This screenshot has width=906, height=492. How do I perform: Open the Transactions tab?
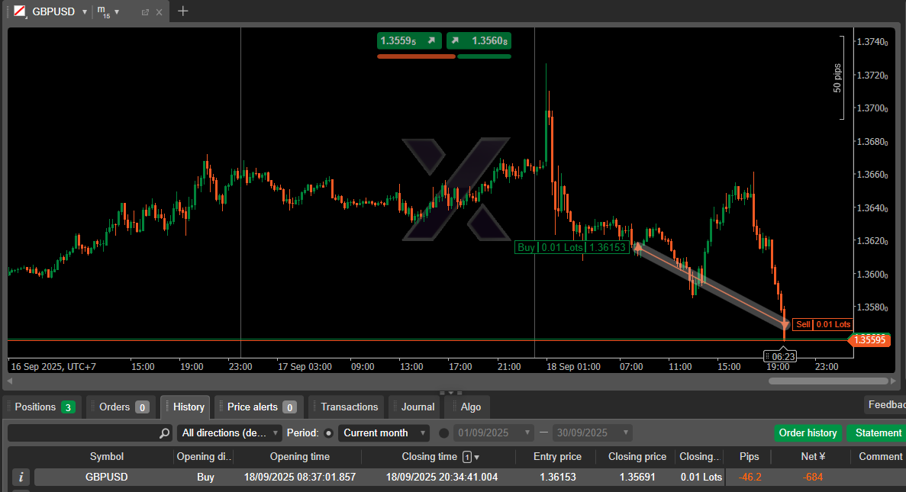point(349,407)
